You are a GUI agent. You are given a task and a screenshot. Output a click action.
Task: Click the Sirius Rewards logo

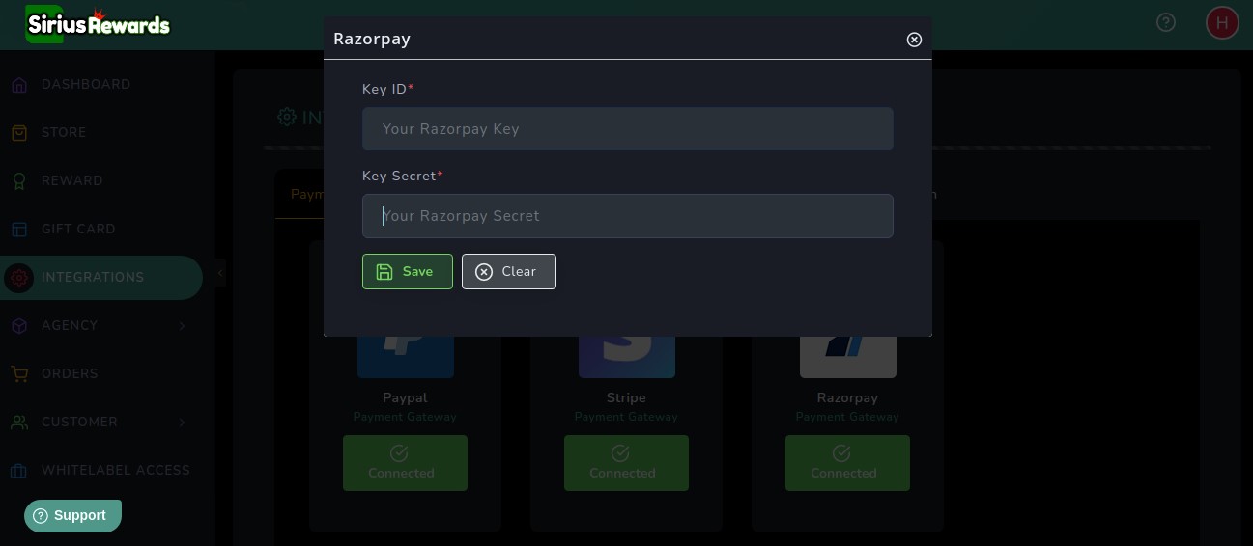[x=98, y=24]
